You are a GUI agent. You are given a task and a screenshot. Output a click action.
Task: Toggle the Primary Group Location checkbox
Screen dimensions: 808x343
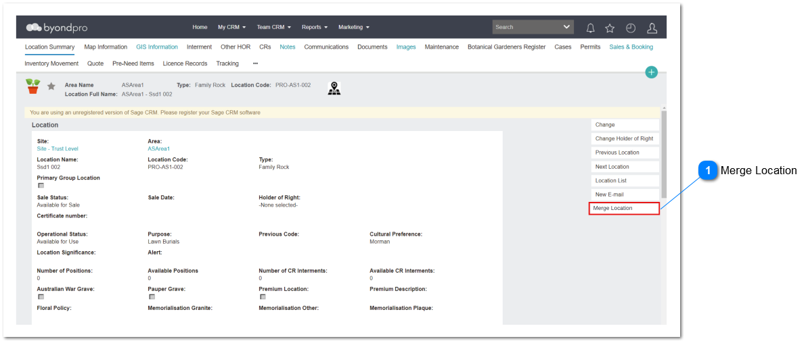click(41, 186)
